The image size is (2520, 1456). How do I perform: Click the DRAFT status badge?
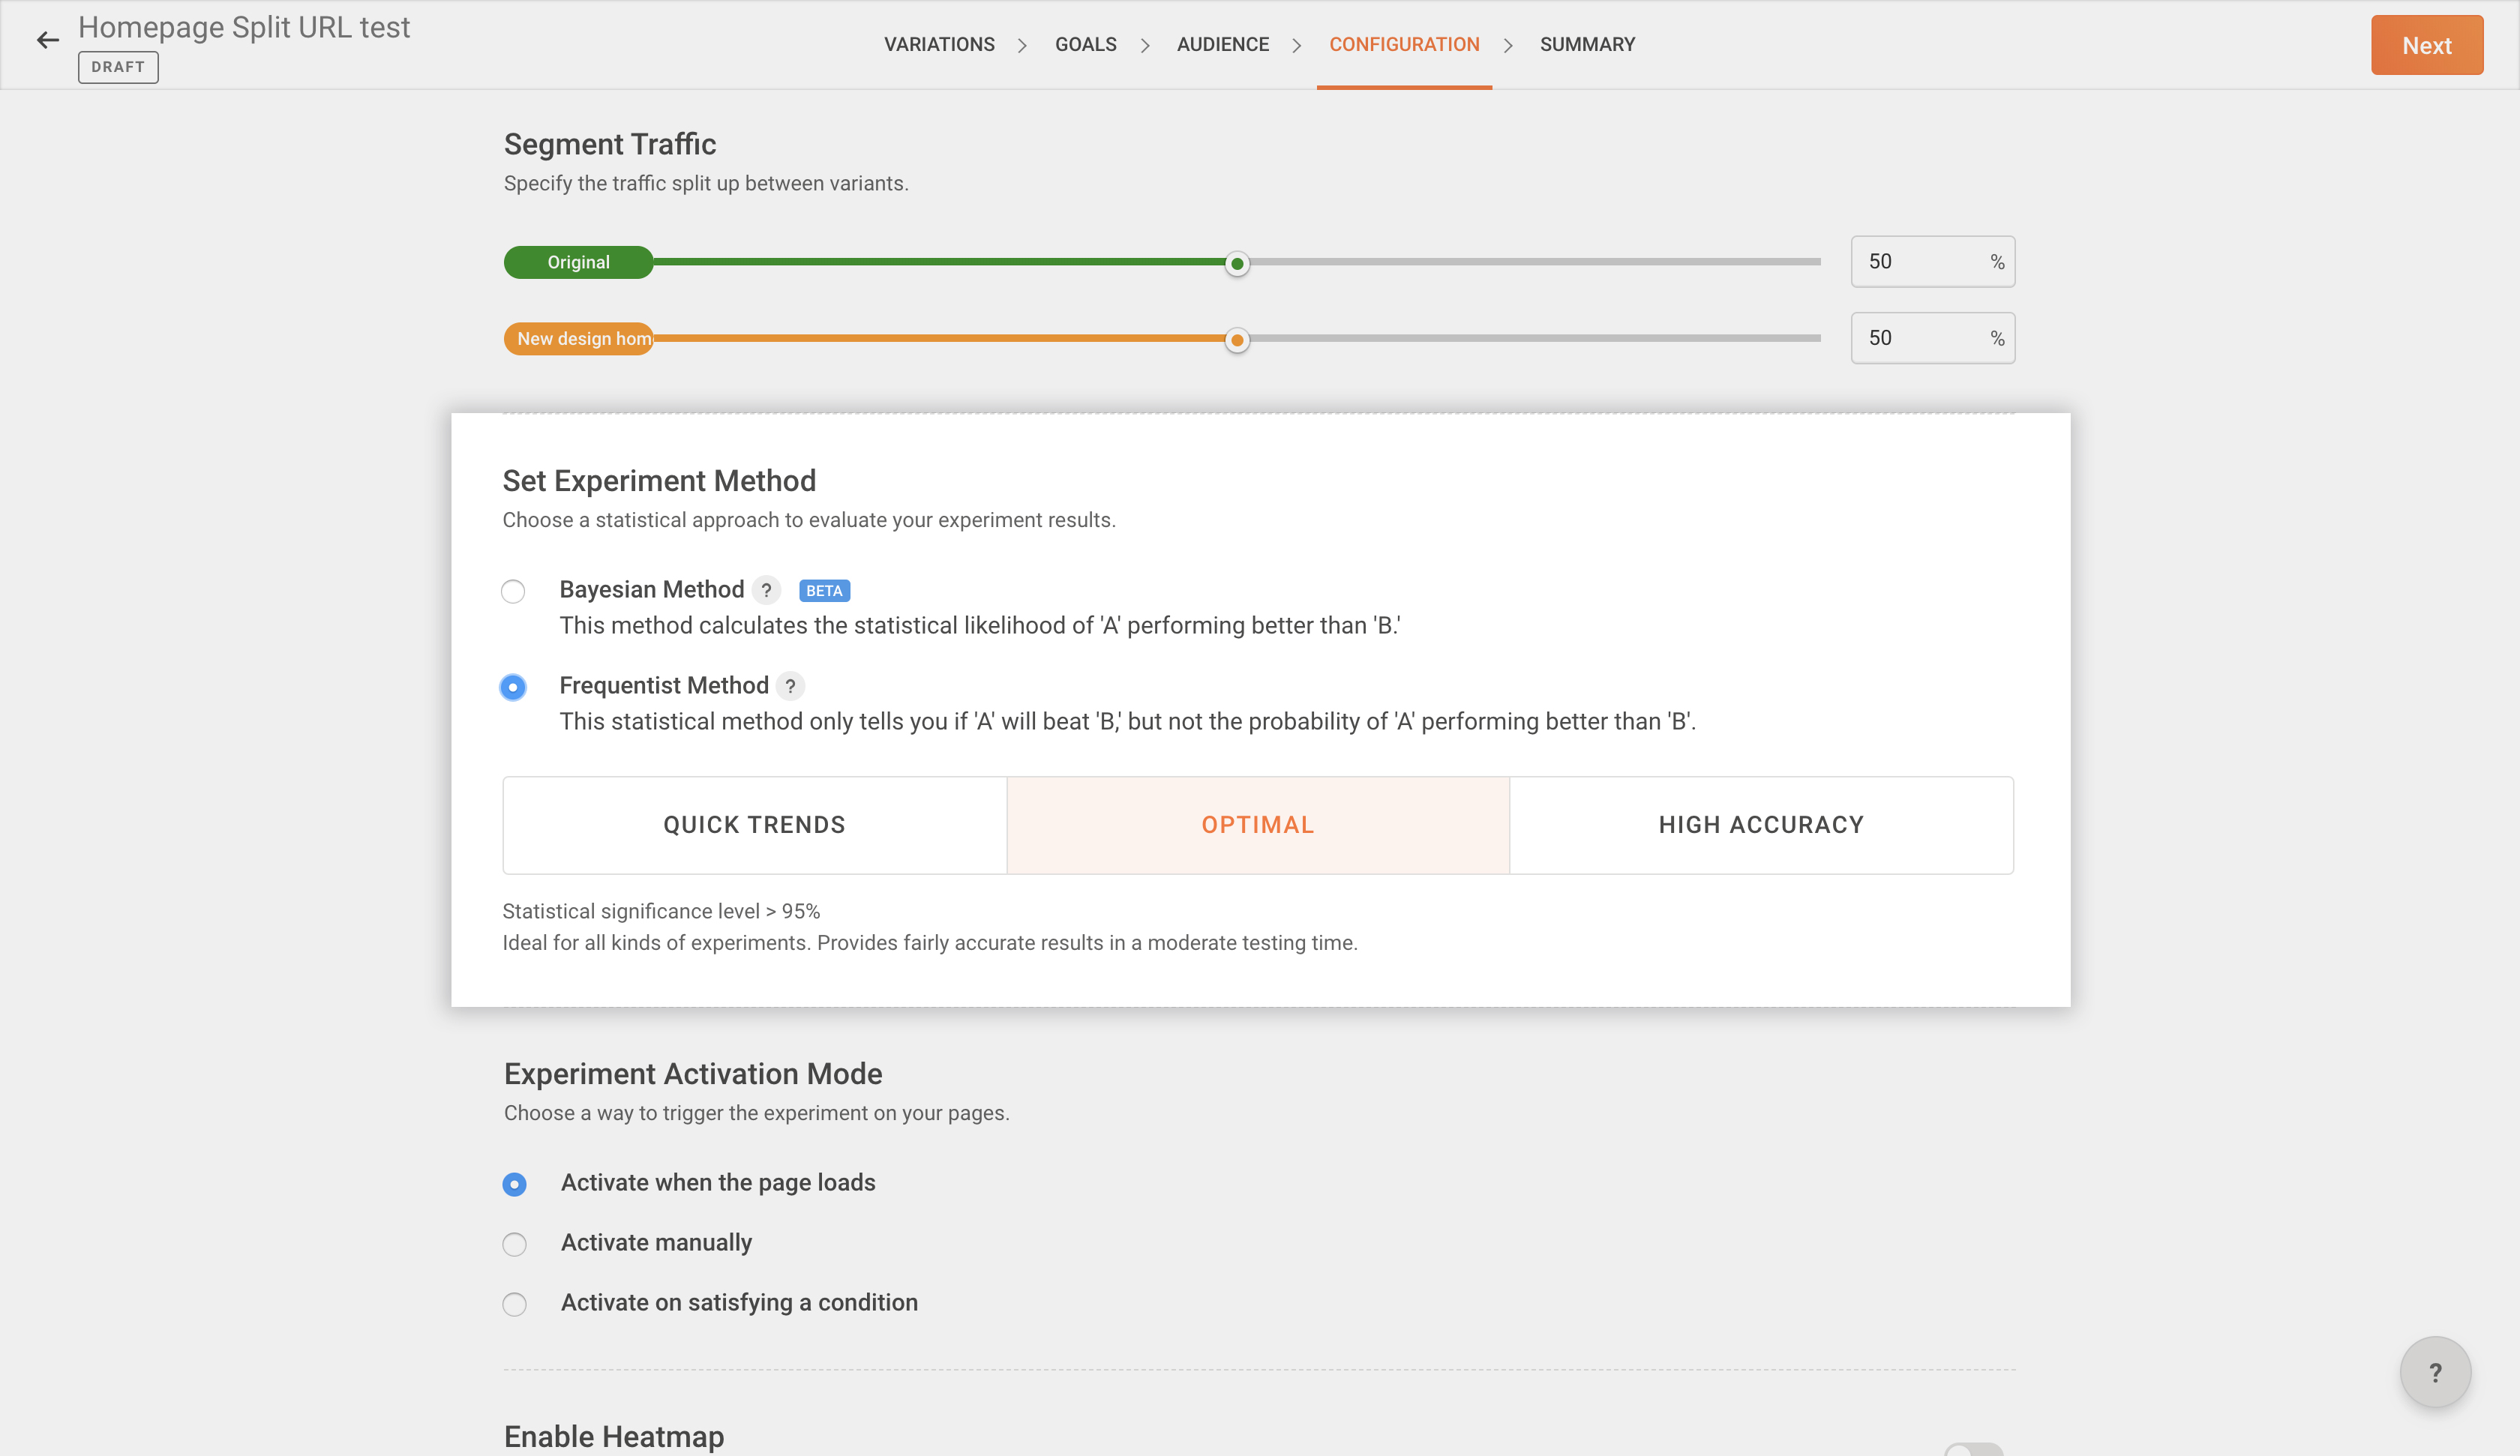tap(118, 67)
